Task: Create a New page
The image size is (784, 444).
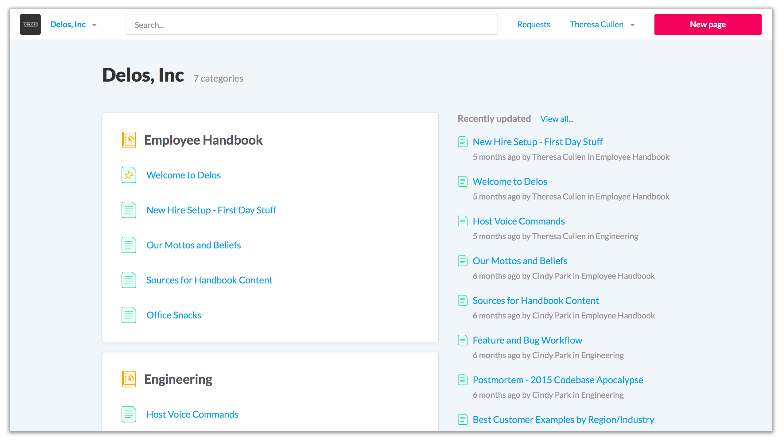Action: coord(708,25)
